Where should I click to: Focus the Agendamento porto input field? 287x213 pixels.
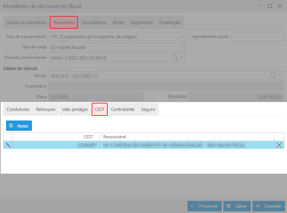(257, 37)
